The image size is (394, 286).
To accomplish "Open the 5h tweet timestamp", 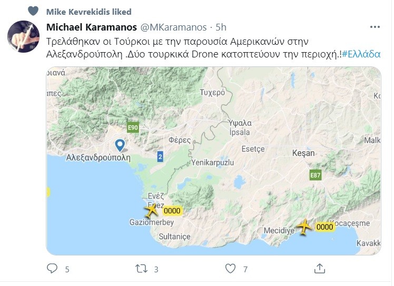I will pos(221,27).
